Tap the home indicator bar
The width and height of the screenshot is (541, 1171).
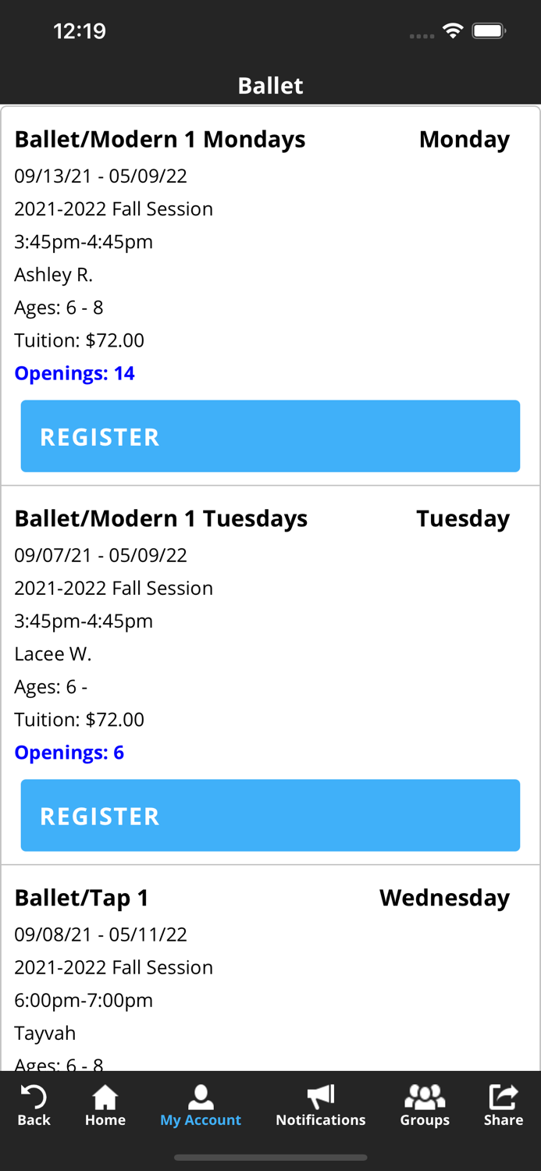[x=270, y=1158]
